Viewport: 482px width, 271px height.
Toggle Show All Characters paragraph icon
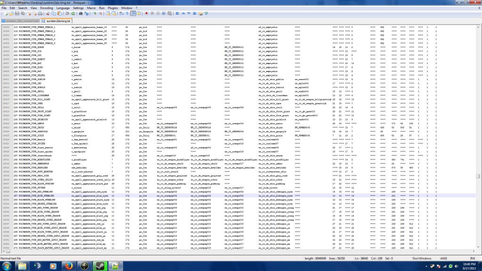[x=127, y=14]
